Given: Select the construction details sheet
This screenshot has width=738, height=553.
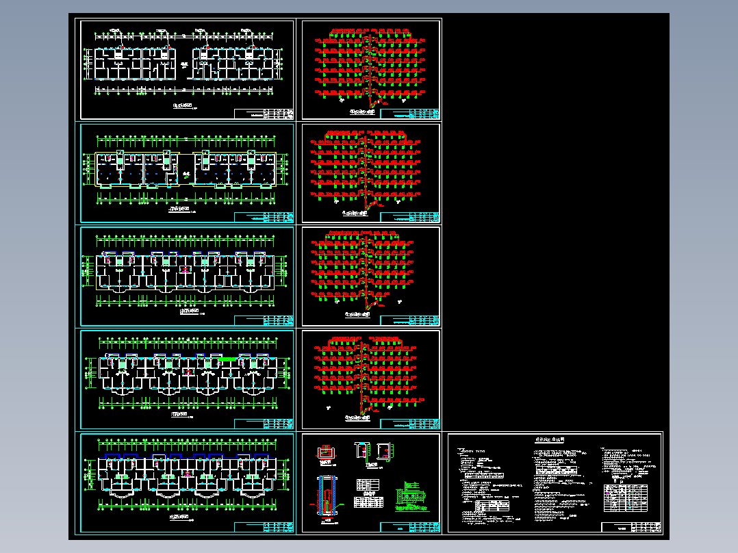Looking at the screenshot, I should click(x=371, y=483).
